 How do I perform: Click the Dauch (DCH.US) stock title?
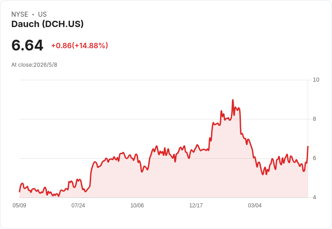point(47,24)
